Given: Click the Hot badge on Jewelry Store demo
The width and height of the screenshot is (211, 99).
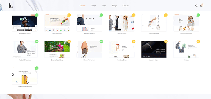Looking at the screenshot, I should [166, 42].
